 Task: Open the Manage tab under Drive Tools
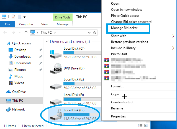[63, 24]
